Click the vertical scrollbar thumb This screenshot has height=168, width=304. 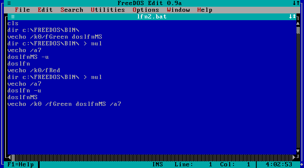(298, 30)
